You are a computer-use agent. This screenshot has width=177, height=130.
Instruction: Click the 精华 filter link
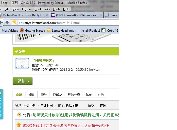(91, 105)
